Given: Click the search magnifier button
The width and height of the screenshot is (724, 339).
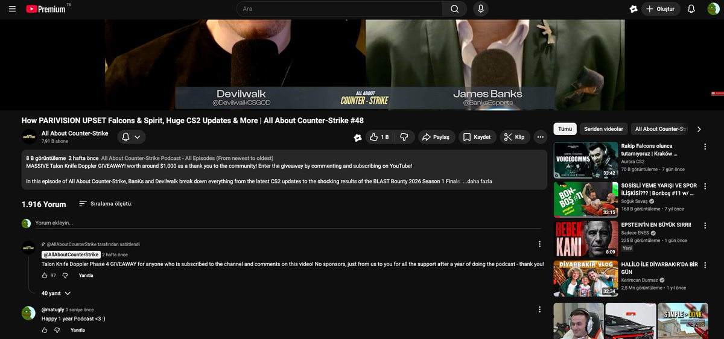Looking at the screenshot, I should [x=455, y=9].
